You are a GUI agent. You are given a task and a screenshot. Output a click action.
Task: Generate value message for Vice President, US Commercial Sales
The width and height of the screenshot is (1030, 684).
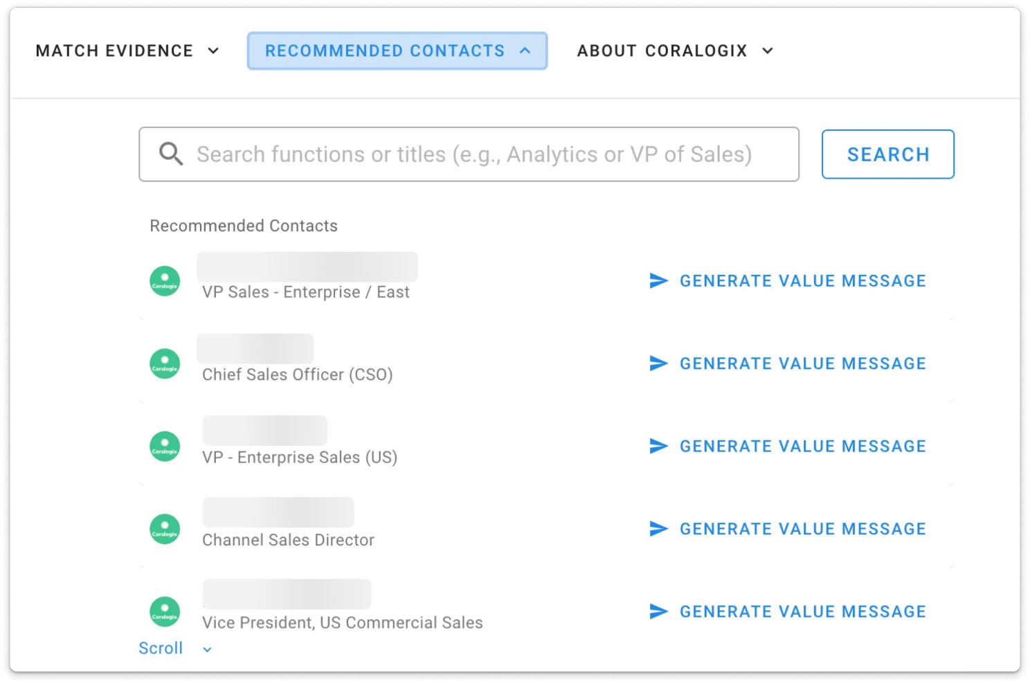point(802,612)
